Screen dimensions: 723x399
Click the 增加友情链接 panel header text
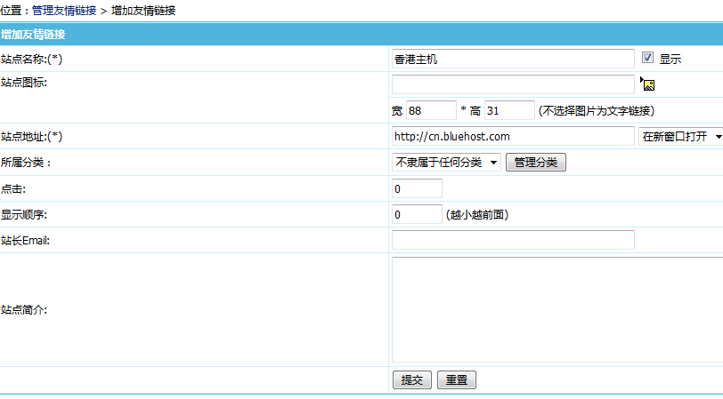pos(33,34)
